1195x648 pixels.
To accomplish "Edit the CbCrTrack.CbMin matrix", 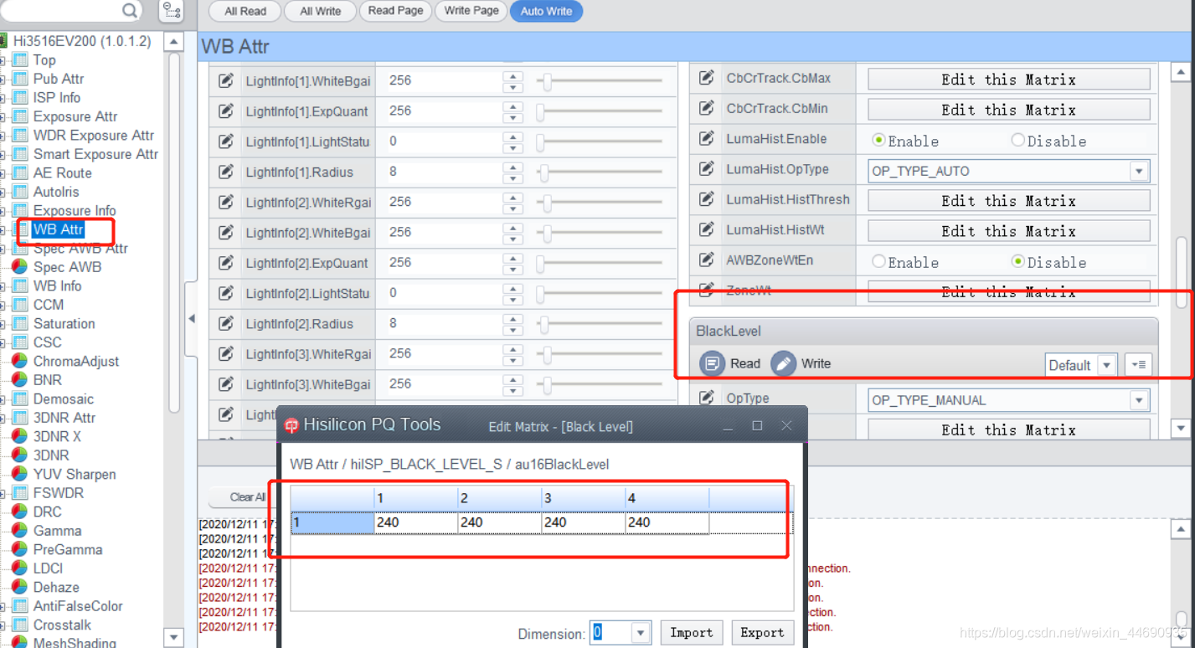I will pyautogui.click(x=1008, y=110).
